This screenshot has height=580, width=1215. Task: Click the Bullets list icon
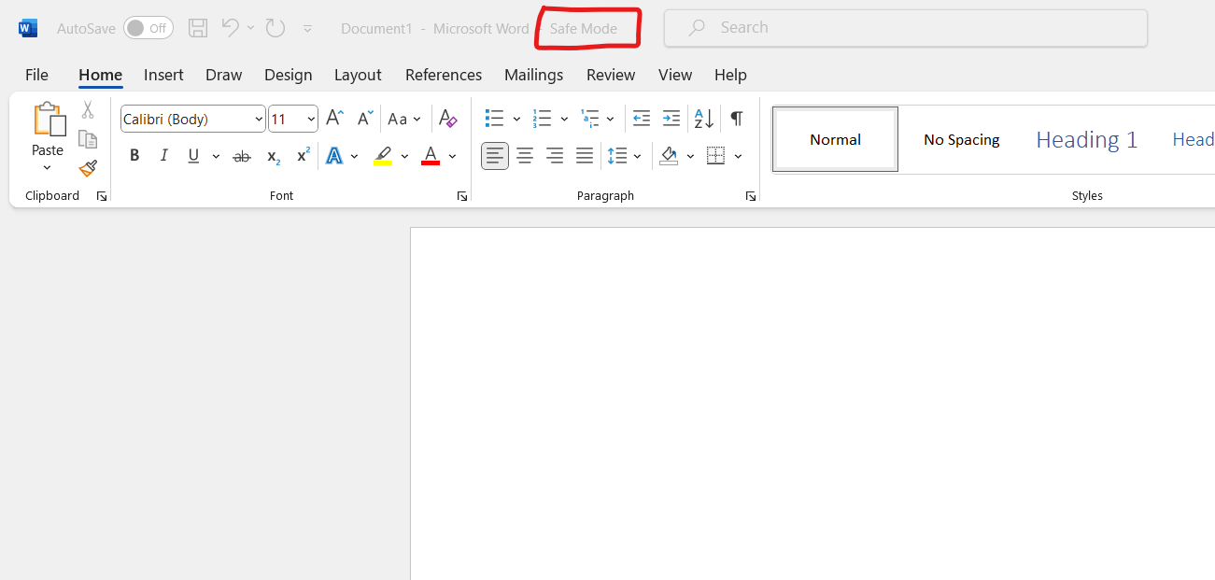(x=494, y=119)
